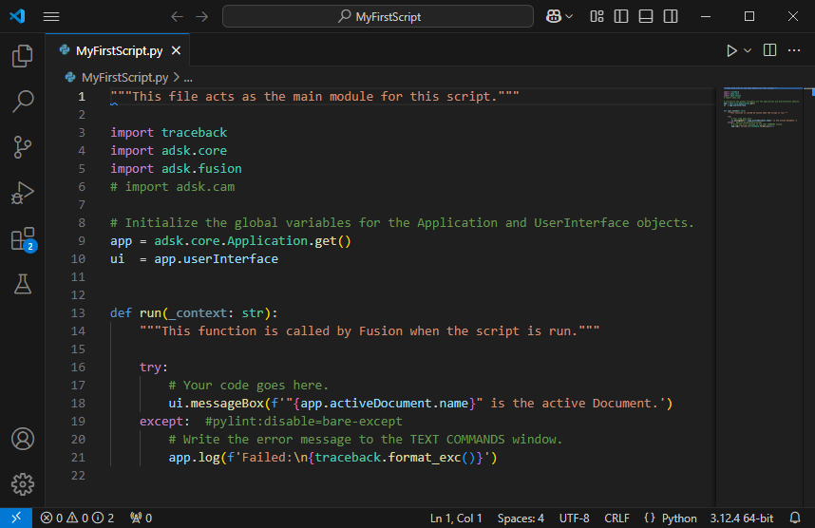This screenshot has height=528, width=815.
Task: Click MyFirstScript.py in the breadcrumb
Action: point(124,78)
